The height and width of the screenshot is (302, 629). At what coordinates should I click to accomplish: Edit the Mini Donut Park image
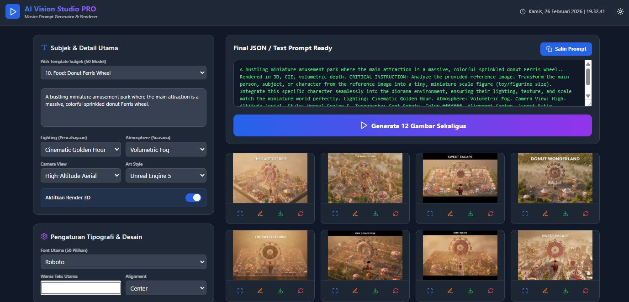pyautogui.click(x=355, y=291)
